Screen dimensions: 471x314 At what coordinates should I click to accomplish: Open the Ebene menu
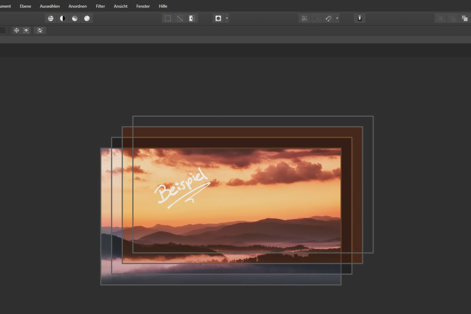tap(26, 6)
